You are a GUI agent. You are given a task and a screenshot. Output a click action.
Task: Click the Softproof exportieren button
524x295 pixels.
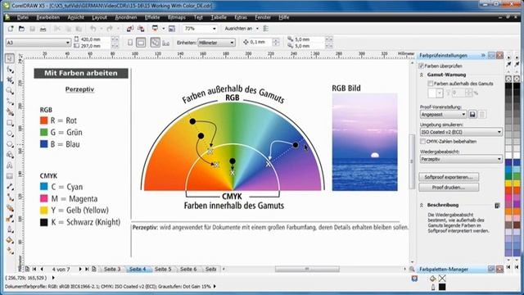point(449,177)
